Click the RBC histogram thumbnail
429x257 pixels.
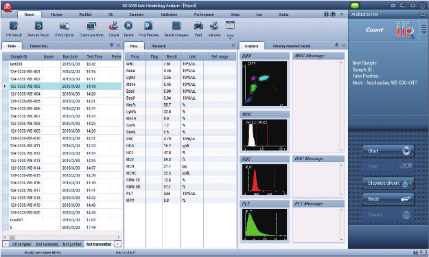tap(264, 180)
